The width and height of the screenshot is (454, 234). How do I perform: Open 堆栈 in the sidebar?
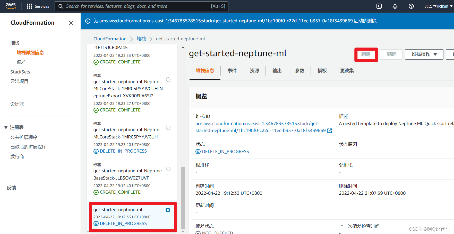15,43
